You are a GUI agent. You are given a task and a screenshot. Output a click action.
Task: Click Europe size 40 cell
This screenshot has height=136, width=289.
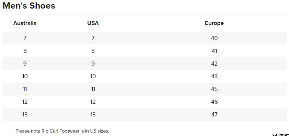coord(215,38)
